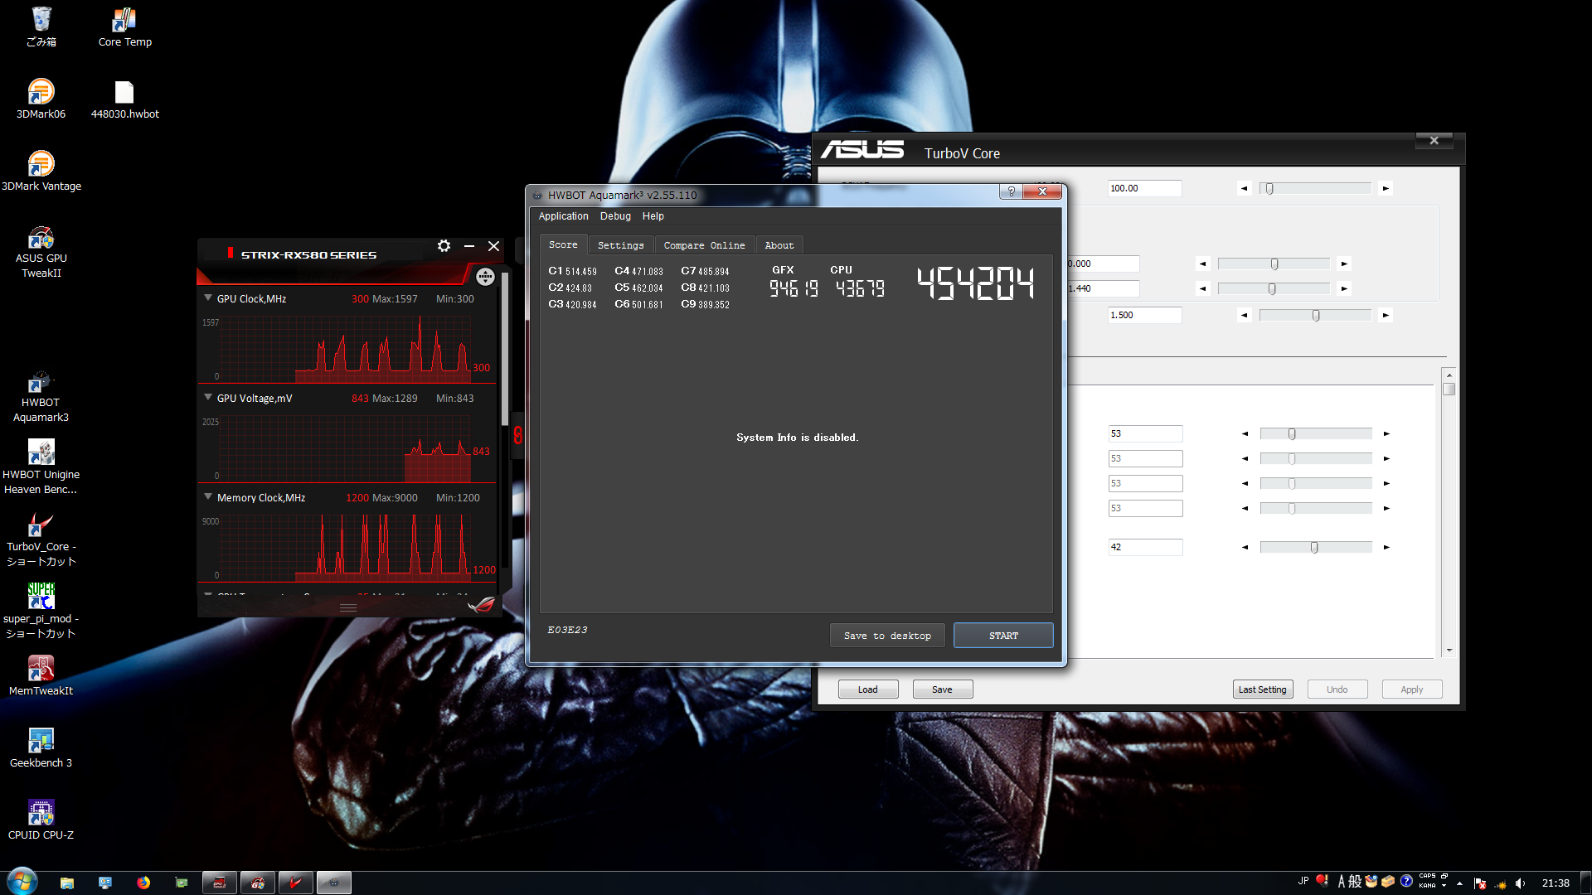
Task: Select the MemTweakIt desktop icon
Action: coord(41,675)
